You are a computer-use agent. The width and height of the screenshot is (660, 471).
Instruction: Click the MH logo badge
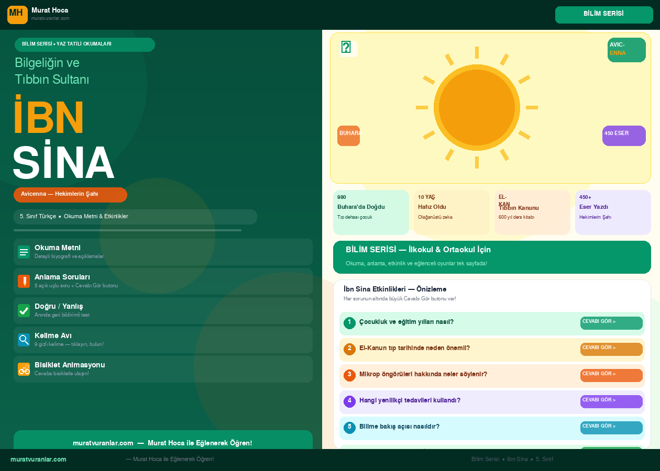click(17, 15)
